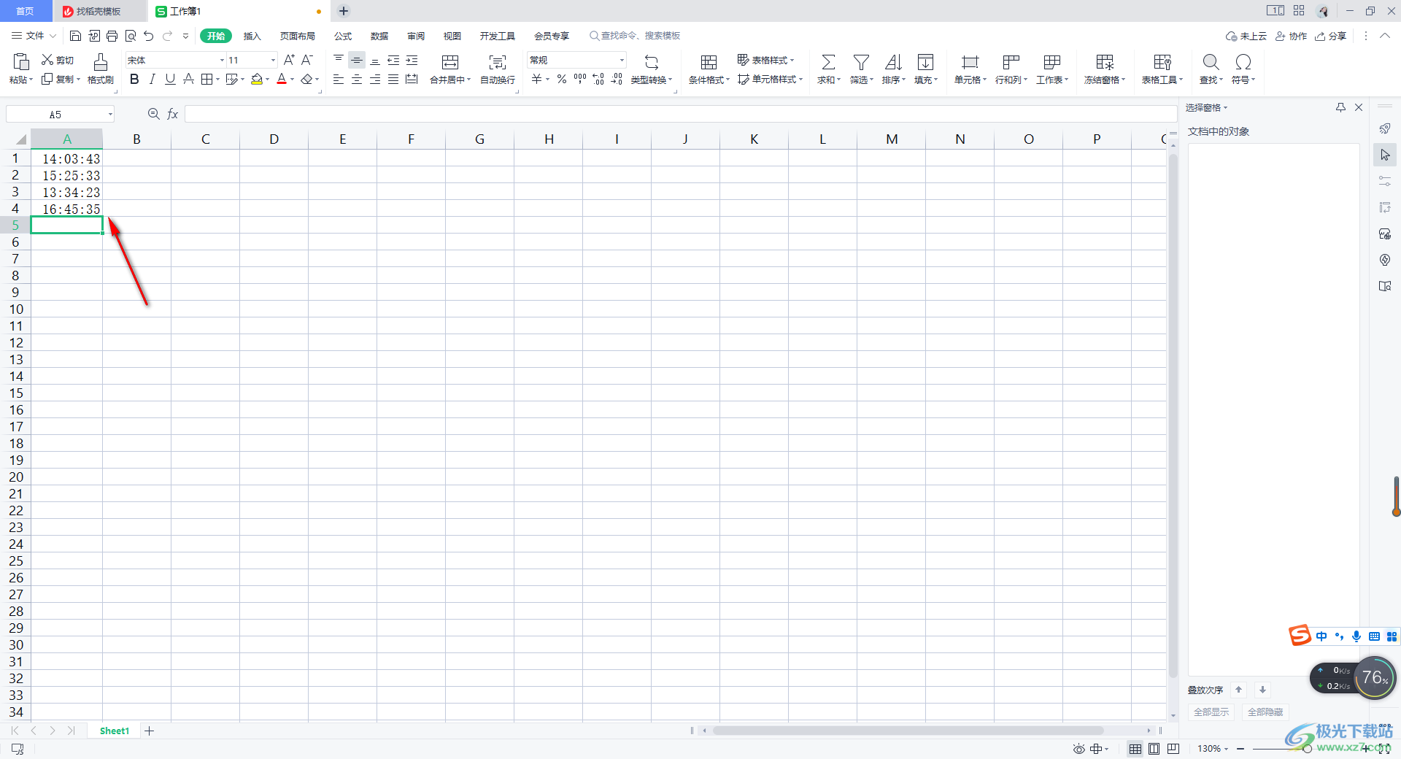Click the 未上云 cloud status button
This screenshot has height=759, width=1401.
pos(1246,36)
